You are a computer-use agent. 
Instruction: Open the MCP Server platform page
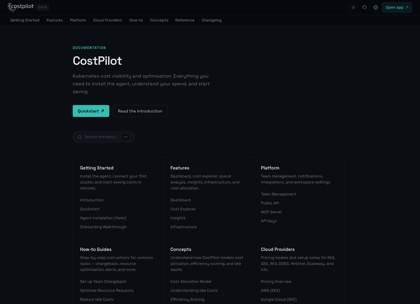point(271,212)
